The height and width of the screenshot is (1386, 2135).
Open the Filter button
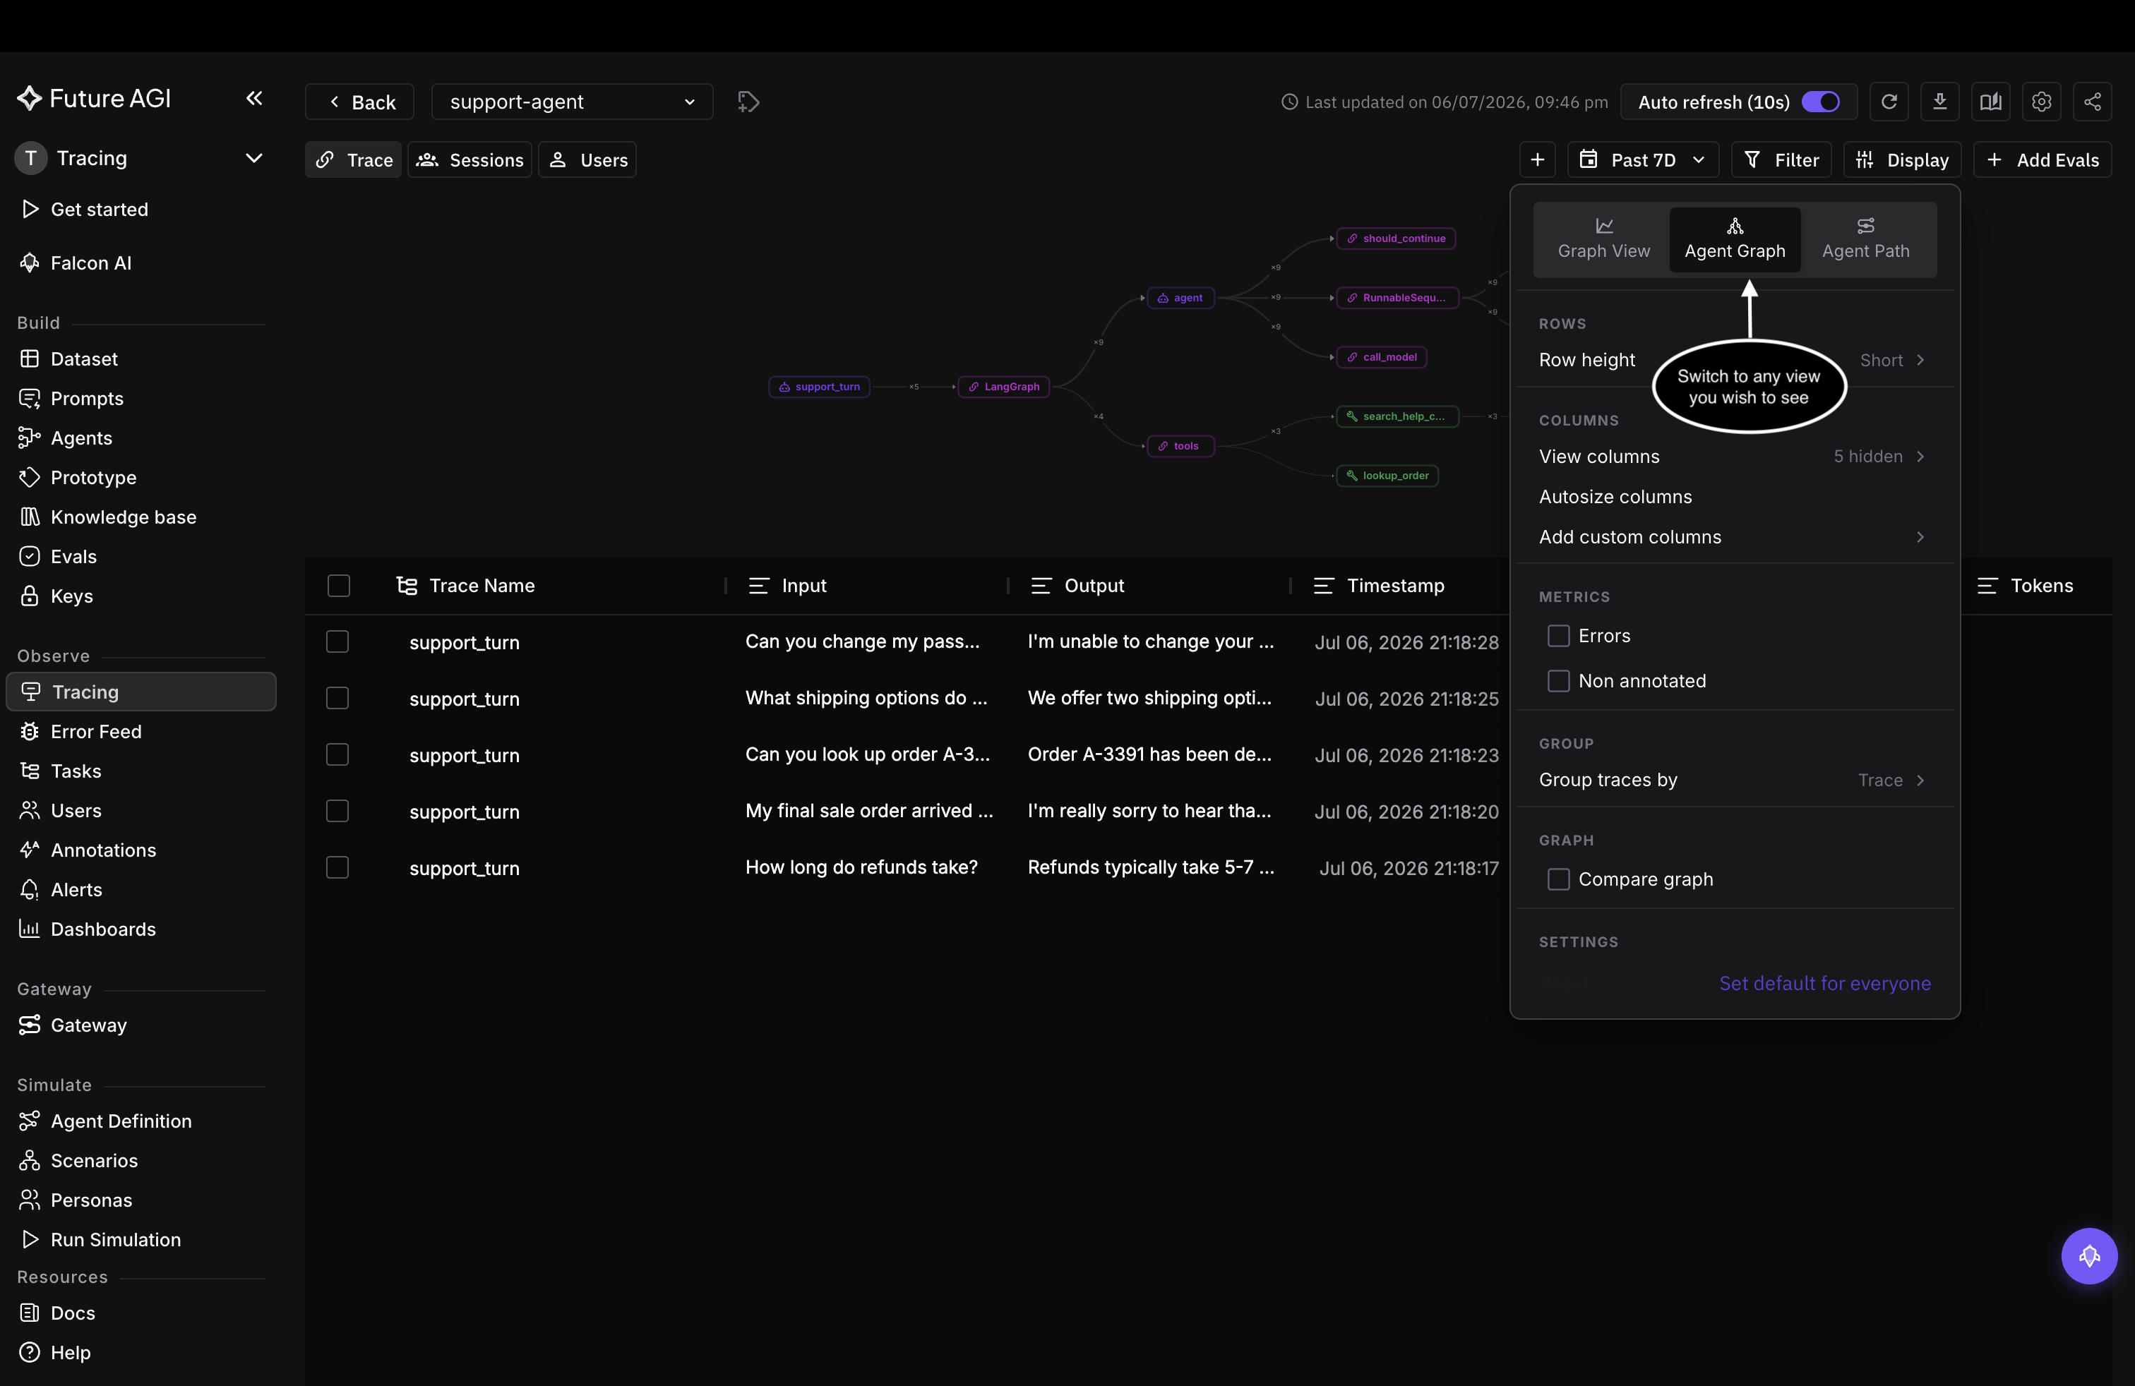click(1781, 159)
